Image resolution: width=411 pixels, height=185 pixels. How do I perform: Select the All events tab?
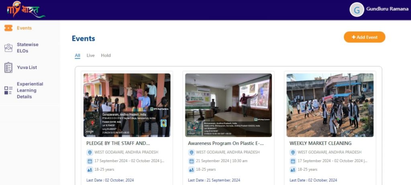click(x=77, y=56)
